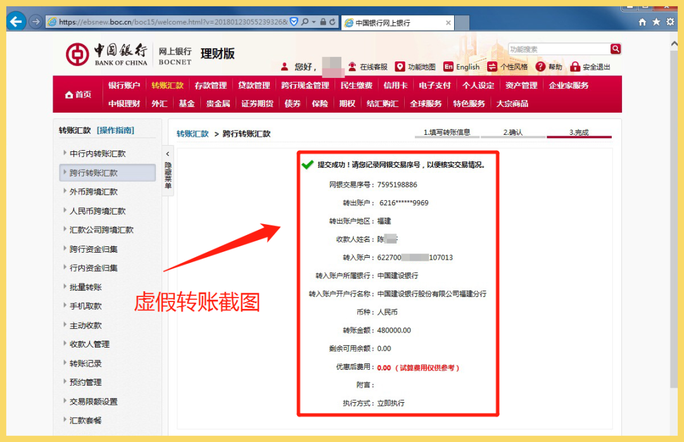Open the 资产管理 menu
The width and height of the screenshot is (684, 442).
(x=521, y=85)
